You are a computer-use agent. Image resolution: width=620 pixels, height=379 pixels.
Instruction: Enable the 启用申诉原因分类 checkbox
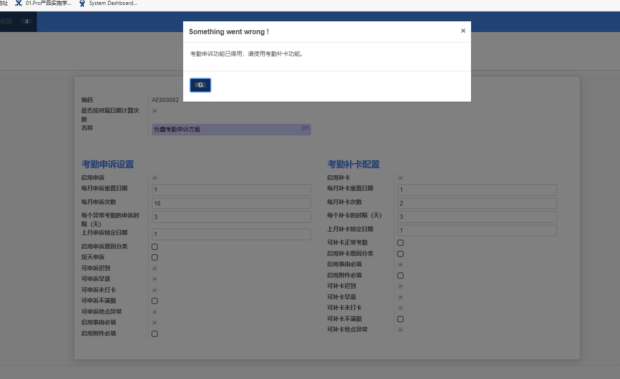click(x=155, y=247)
